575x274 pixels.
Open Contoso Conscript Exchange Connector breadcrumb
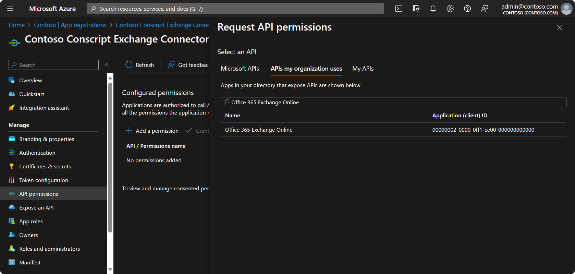pyautogui.click(x=162, y=25)
